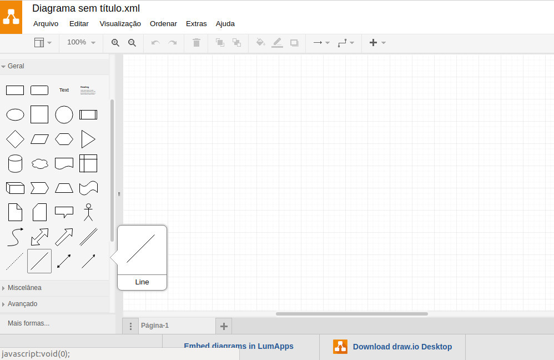The width and height of the screenshot is (554, 360).
Task: Select the process shape with side bars
Action: [88, 114]
